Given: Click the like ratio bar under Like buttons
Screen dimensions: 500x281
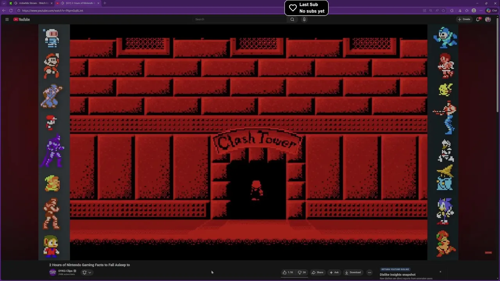Looking at the screenshot, I should pos(295,276).
